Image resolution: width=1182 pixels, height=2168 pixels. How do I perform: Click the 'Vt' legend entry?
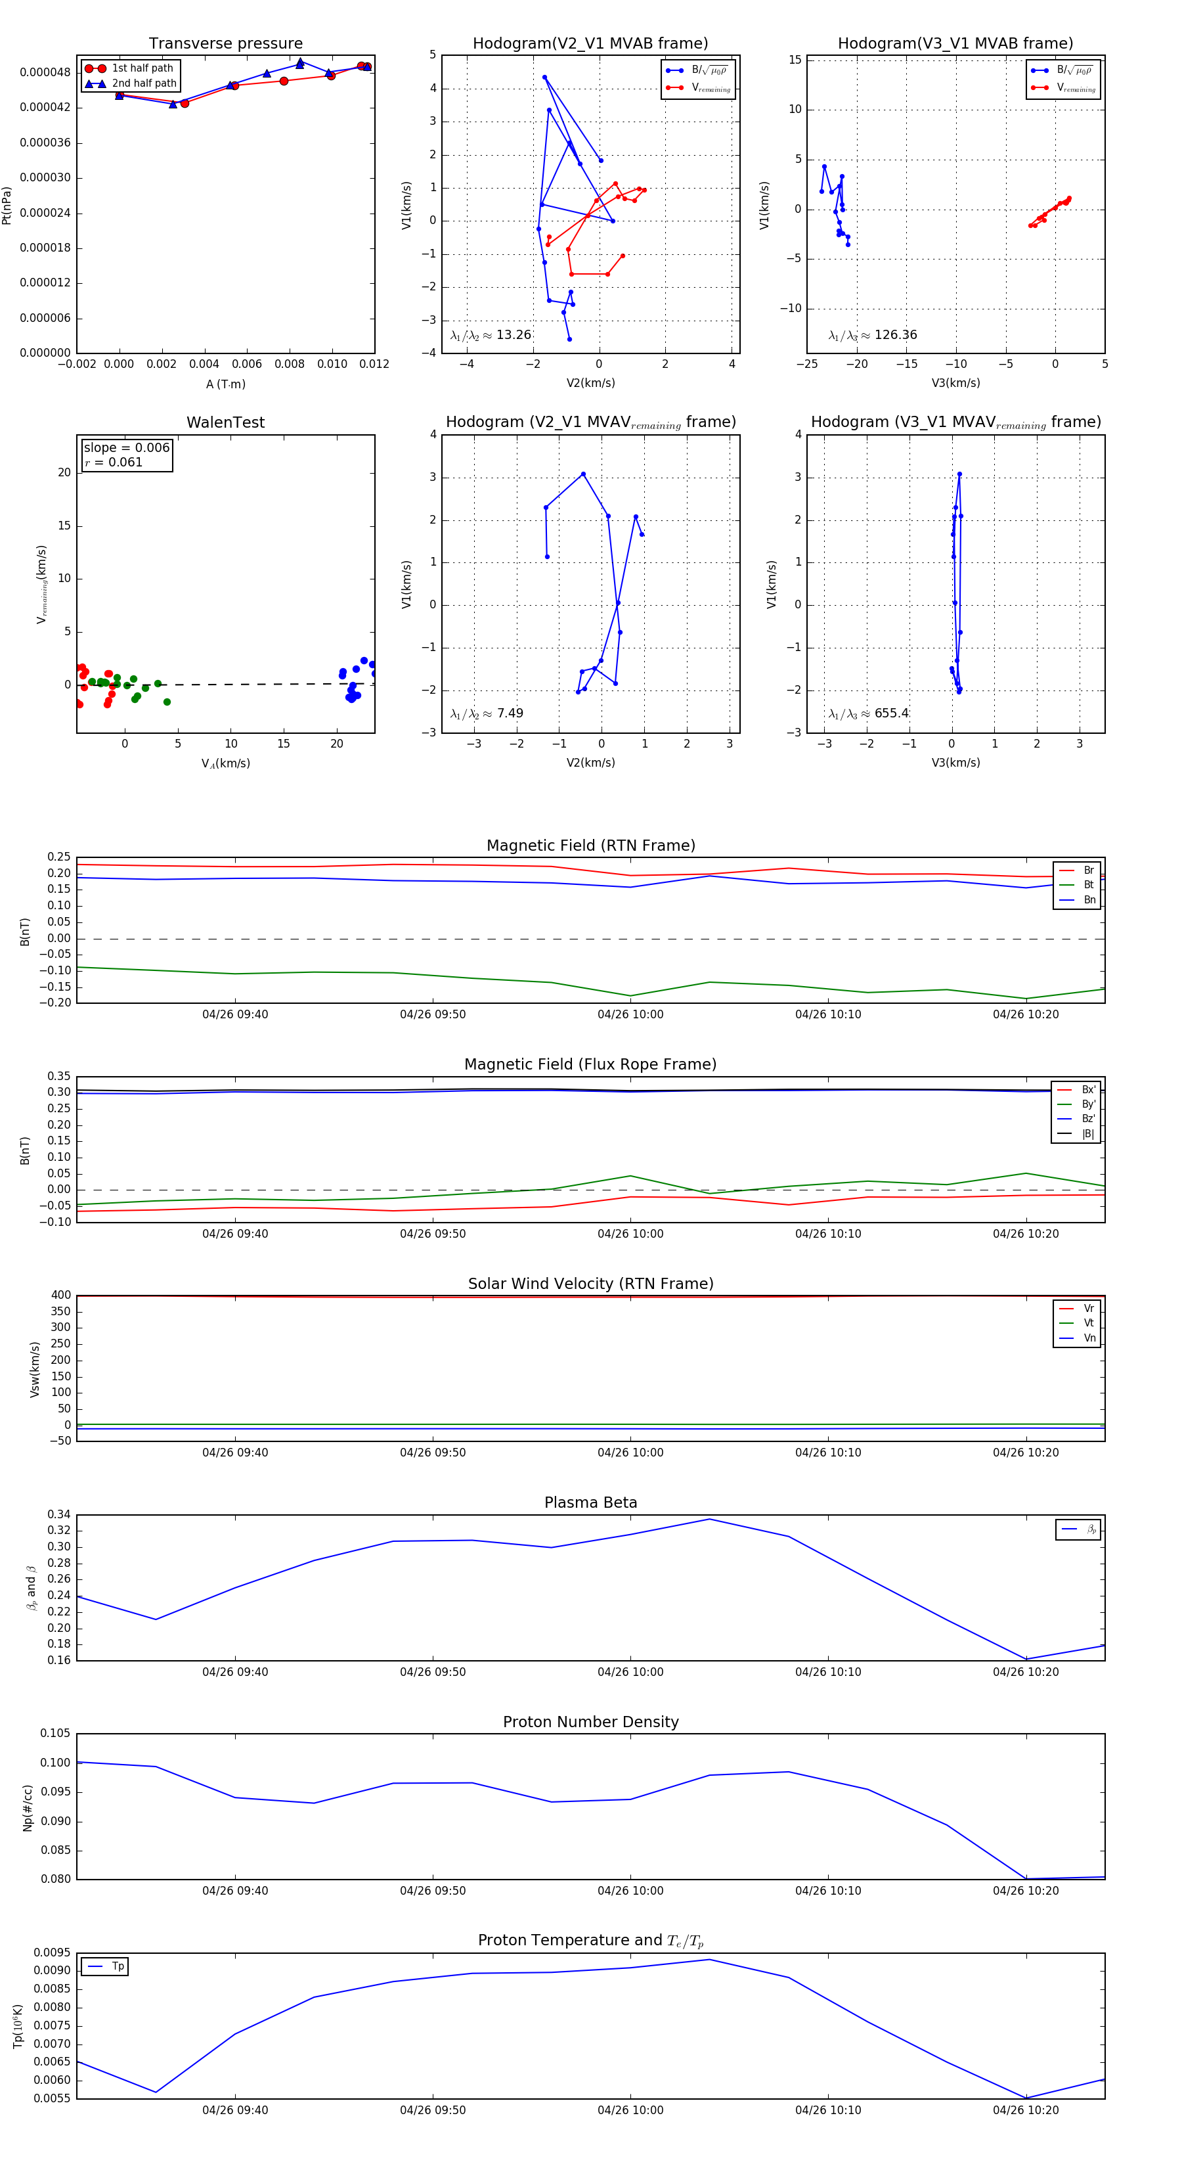[x=1078, y=1323]
